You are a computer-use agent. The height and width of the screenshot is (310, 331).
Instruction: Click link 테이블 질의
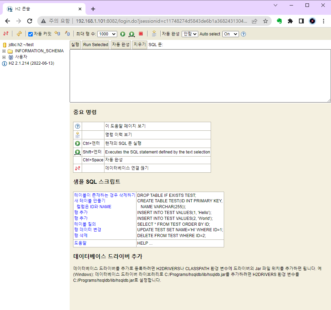(85, 224)
